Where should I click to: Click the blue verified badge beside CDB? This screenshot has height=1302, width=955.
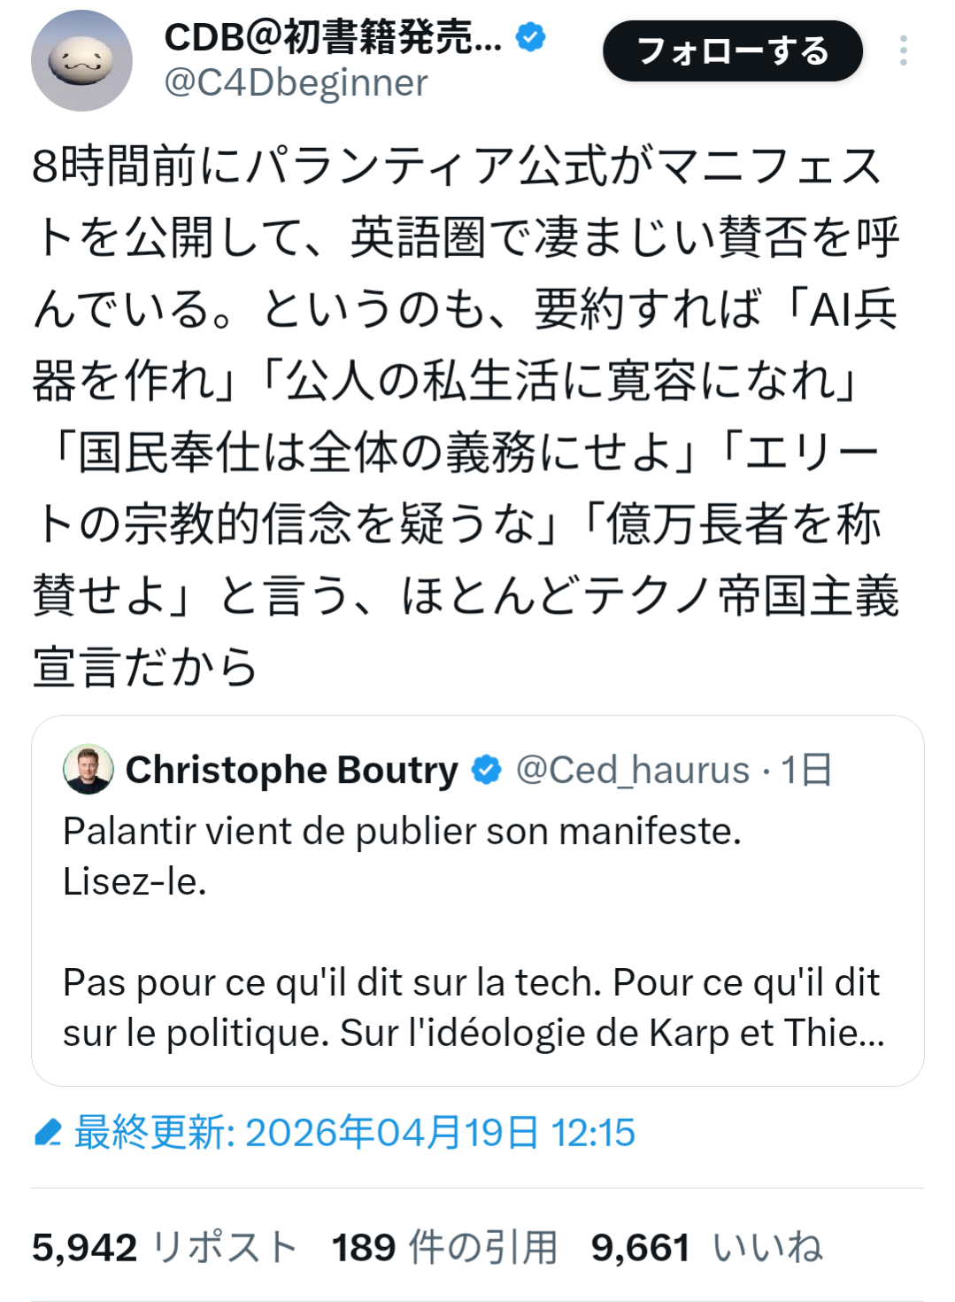(x=530, y=38)
